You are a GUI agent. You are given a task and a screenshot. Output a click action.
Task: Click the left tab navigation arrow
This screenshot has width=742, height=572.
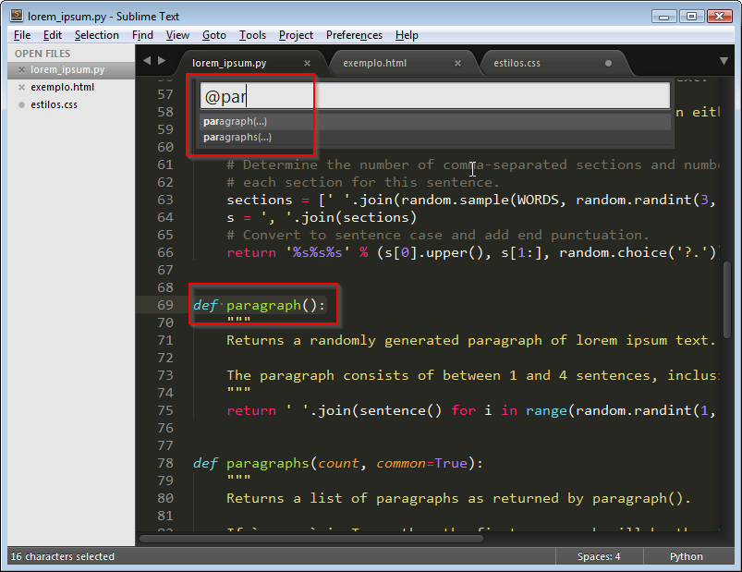click(x=146, y=61)
